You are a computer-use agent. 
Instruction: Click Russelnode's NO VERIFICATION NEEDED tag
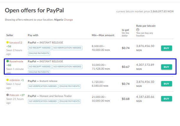click(67, 67)
